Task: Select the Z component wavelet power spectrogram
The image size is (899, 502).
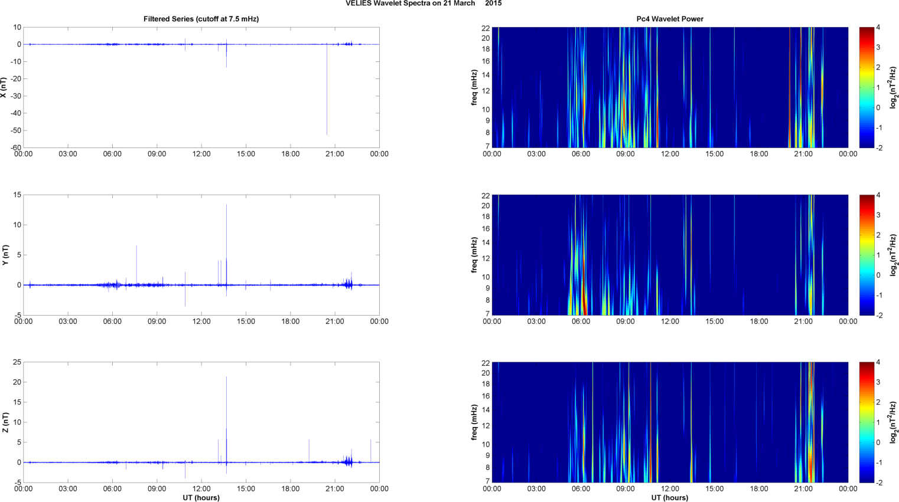Action: 669,422
